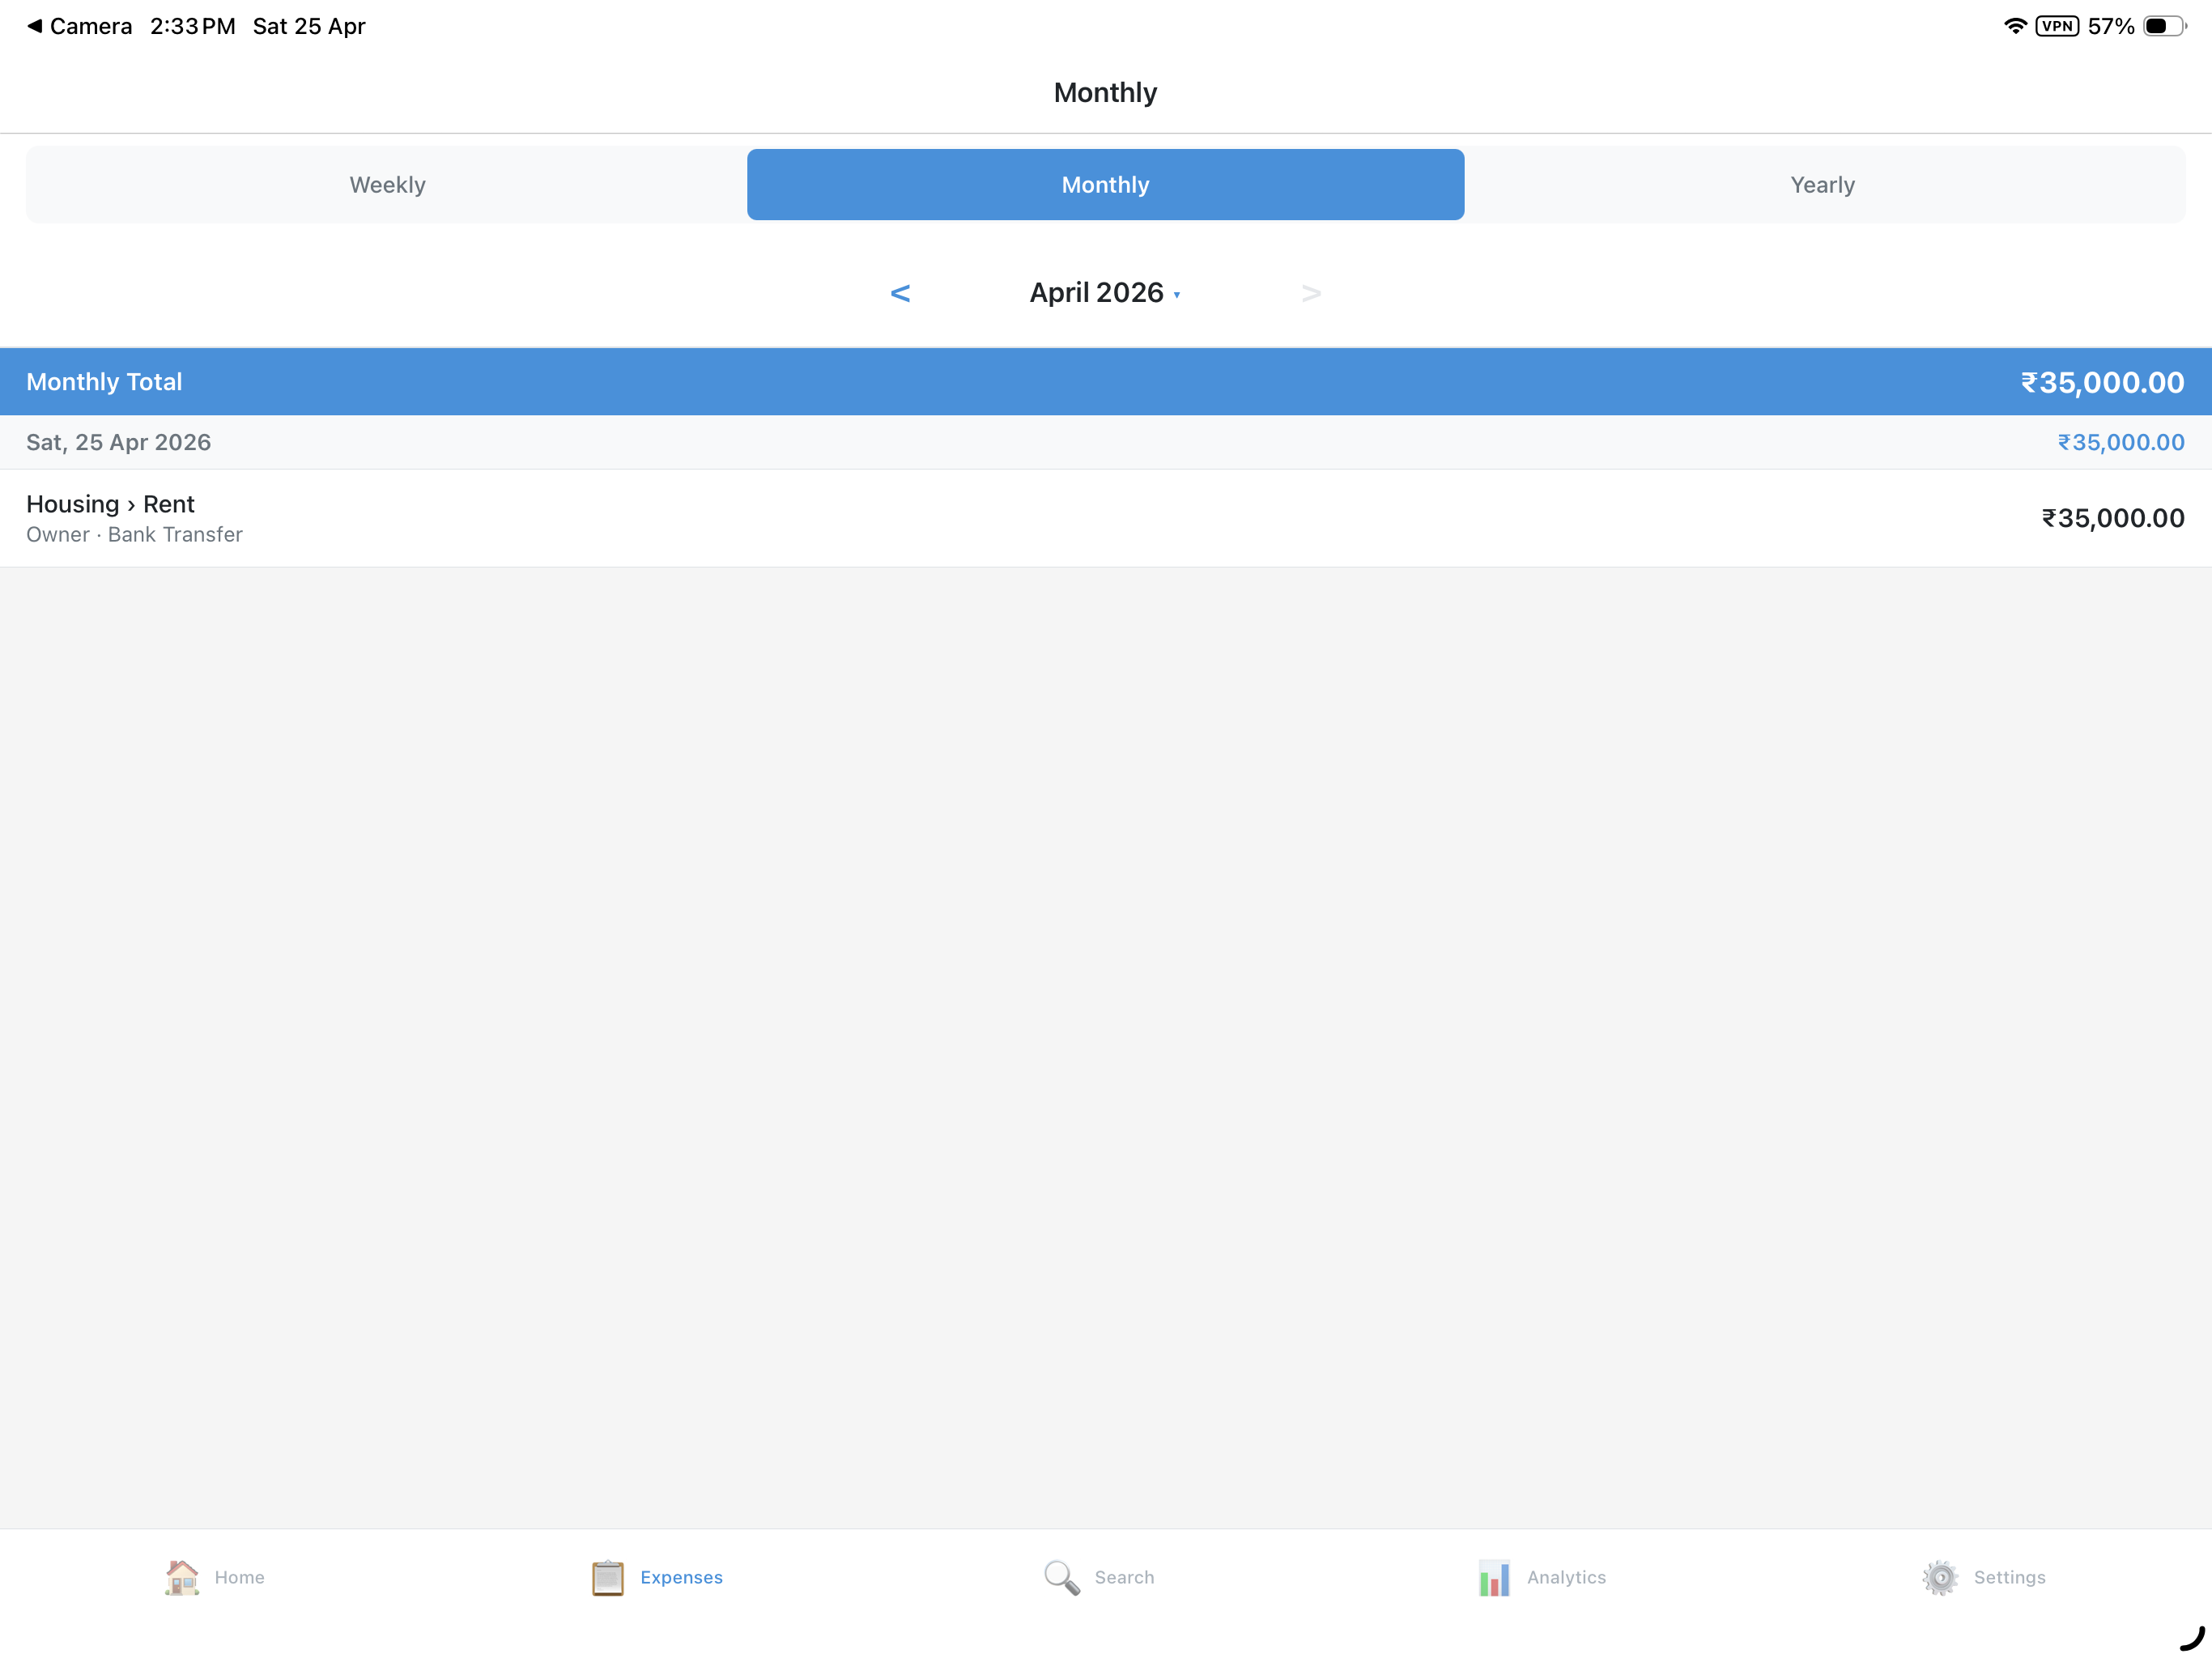This screenshot has height=1658, width=2212.
Task: Tap the Expenses tab label
Action: pos(681,1577)
